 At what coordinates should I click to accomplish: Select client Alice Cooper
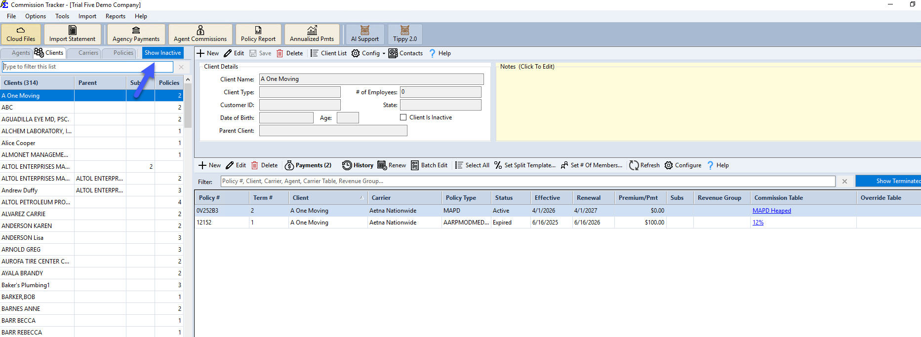coord(92,143)
